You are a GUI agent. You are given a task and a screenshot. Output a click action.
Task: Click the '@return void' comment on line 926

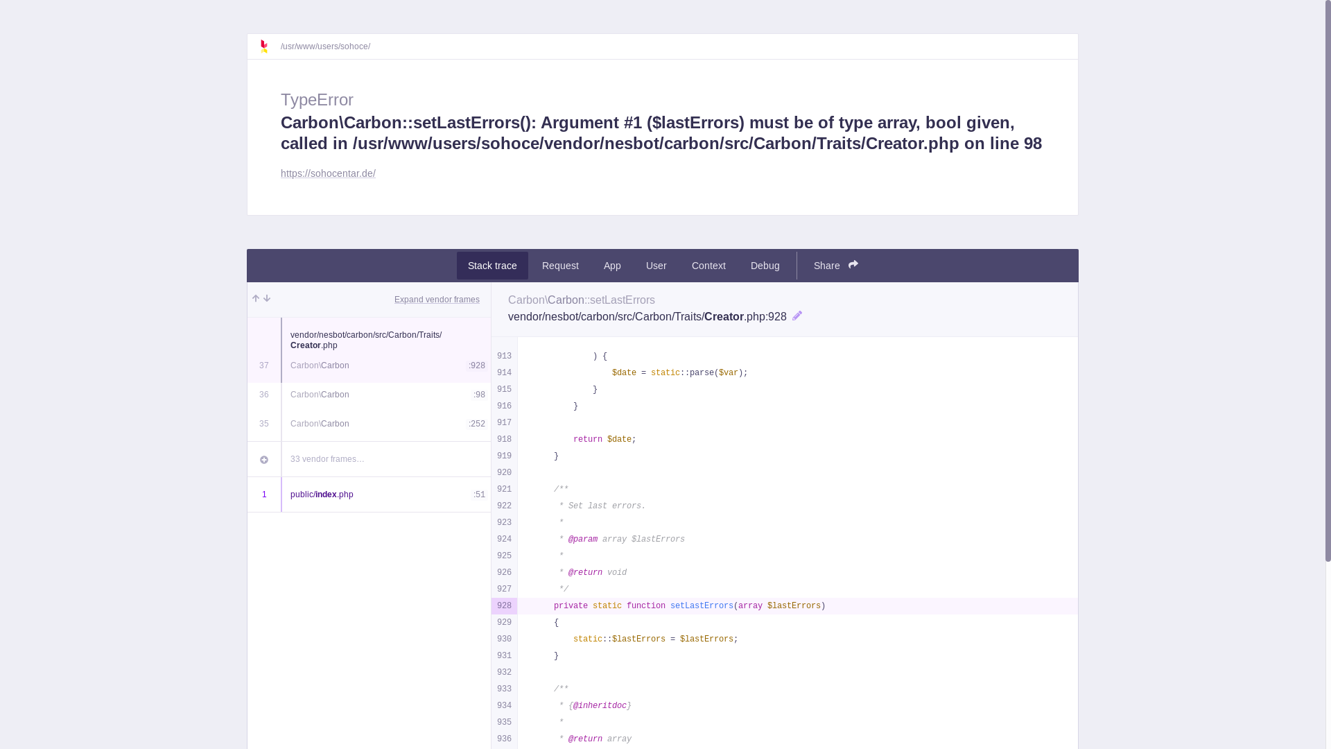click(597, 573)
